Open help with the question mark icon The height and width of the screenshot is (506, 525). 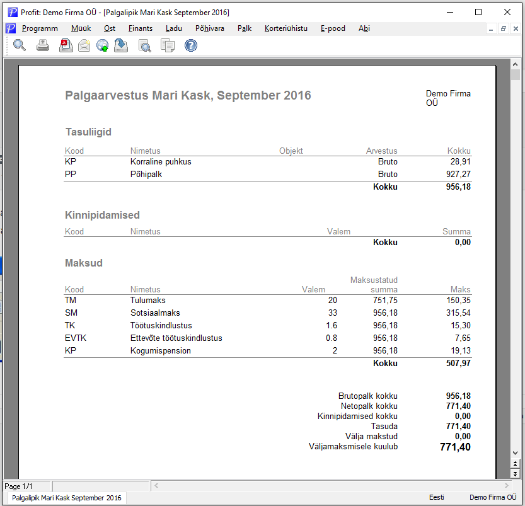coord(191,45)
